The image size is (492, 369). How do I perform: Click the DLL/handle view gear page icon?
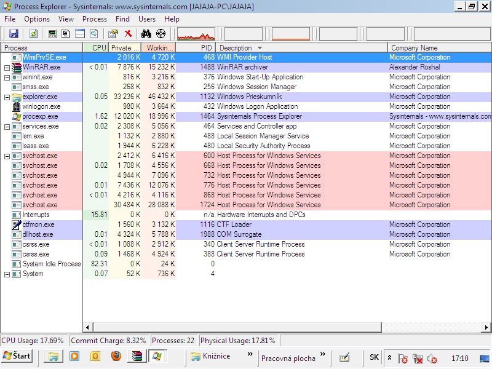pyautogui.click(x=94, y=34)
